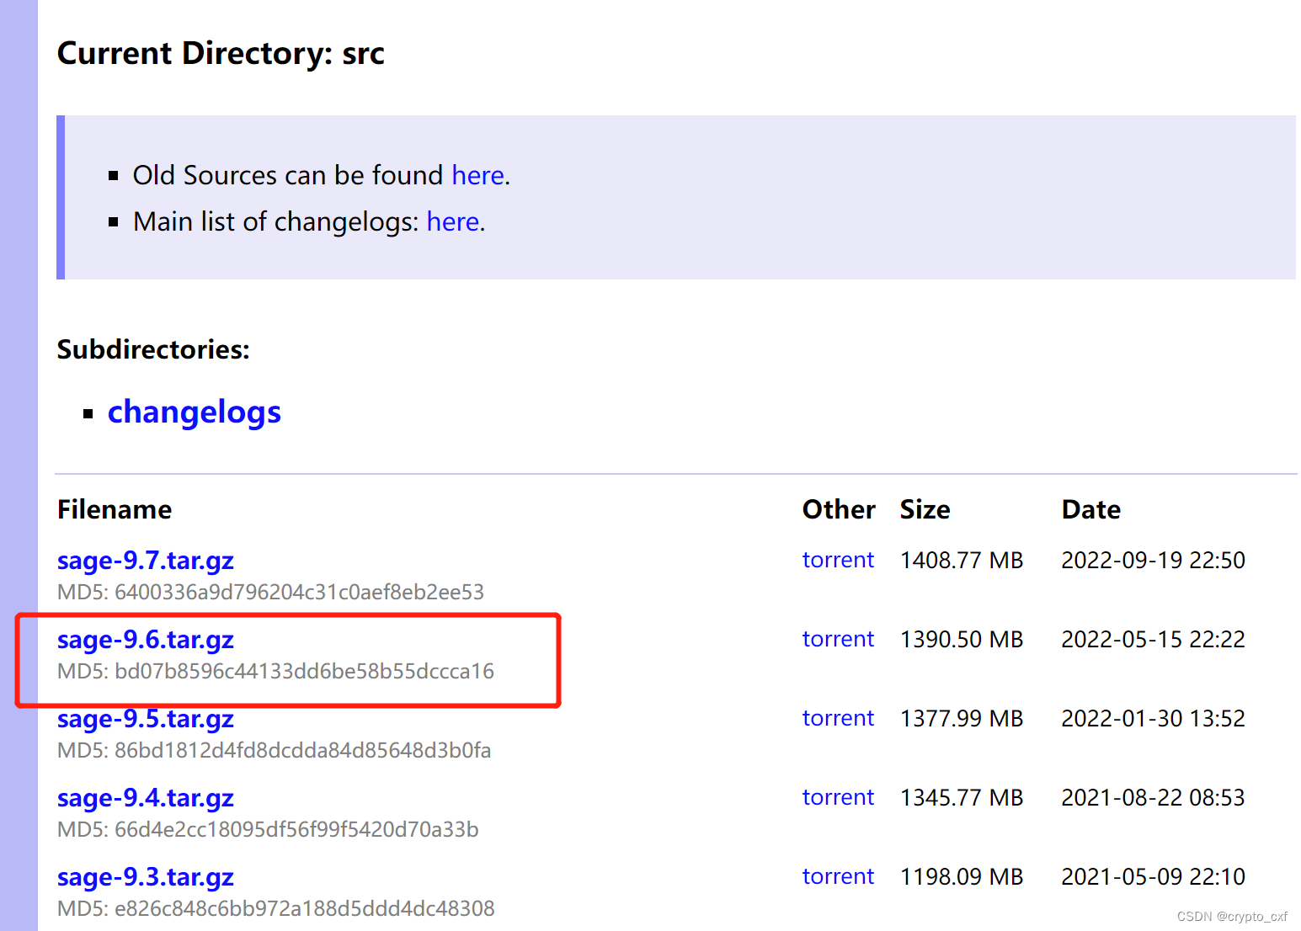1301x931 pixels.
Task: Click the MD5 checksum text for sage-9.7
Action: (270, 592)
